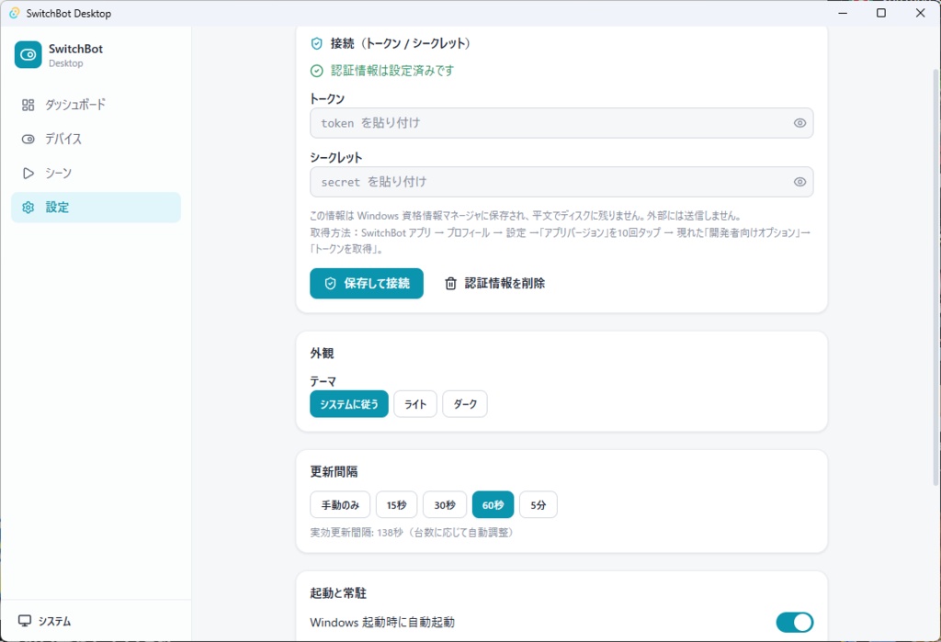Click the secret を貼り付け input field
This screenshot has height=642, width=941.
(x=561, y=182)
